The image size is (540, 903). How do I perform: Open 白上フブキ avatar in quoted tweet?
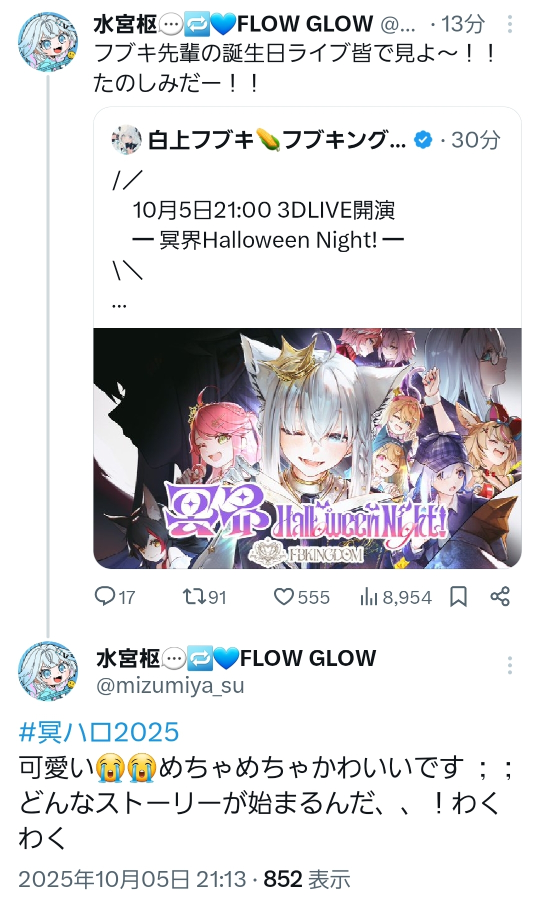point(126,140)
